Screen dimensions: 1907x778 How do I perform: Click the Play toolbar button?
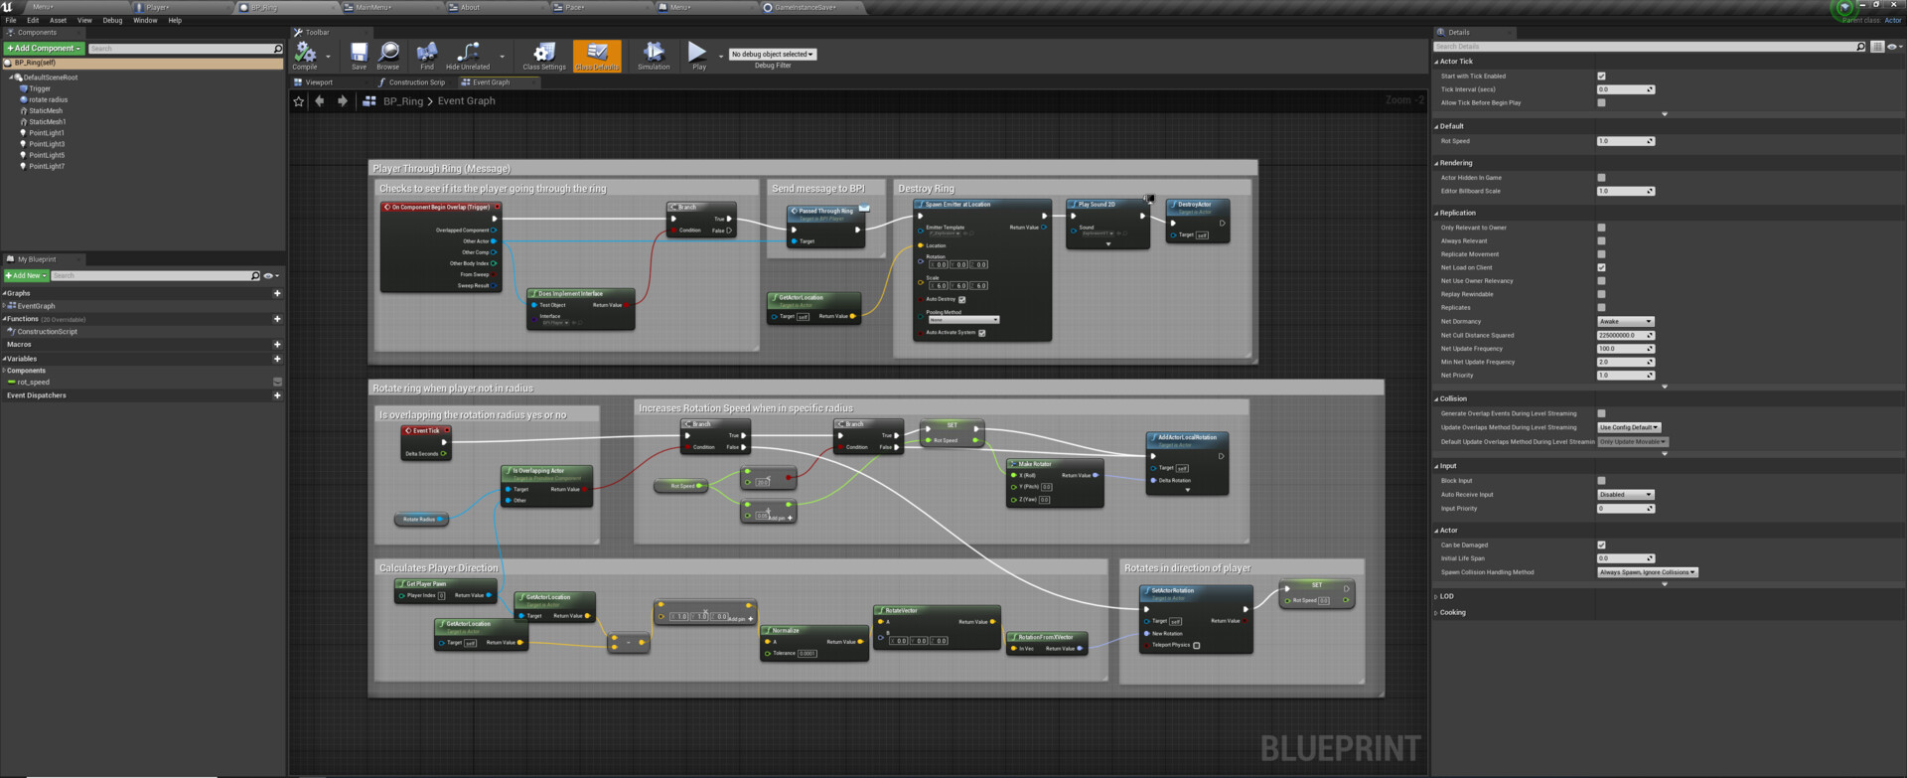(698, 55)
